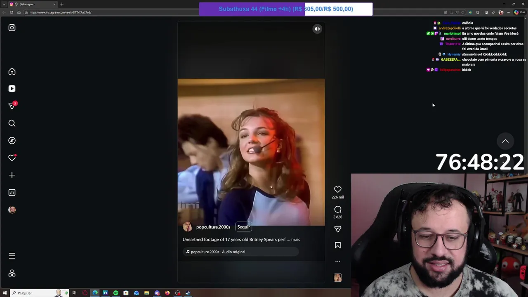Image resolution: width=528 pixels, height=297 pixels.
Task: Open the Dashboard chart icon in sidebar
Action: pos(12,193)
